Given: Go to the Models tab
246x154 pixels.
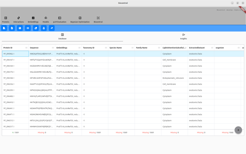Looking at the screenshot, I should (x=46, y=20).
